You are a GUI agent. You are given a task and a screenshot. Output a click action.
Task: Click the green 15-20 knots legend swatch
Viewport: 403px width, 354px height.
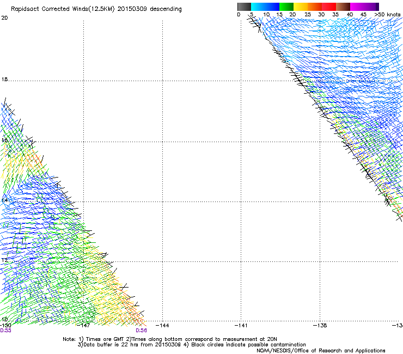286,7
